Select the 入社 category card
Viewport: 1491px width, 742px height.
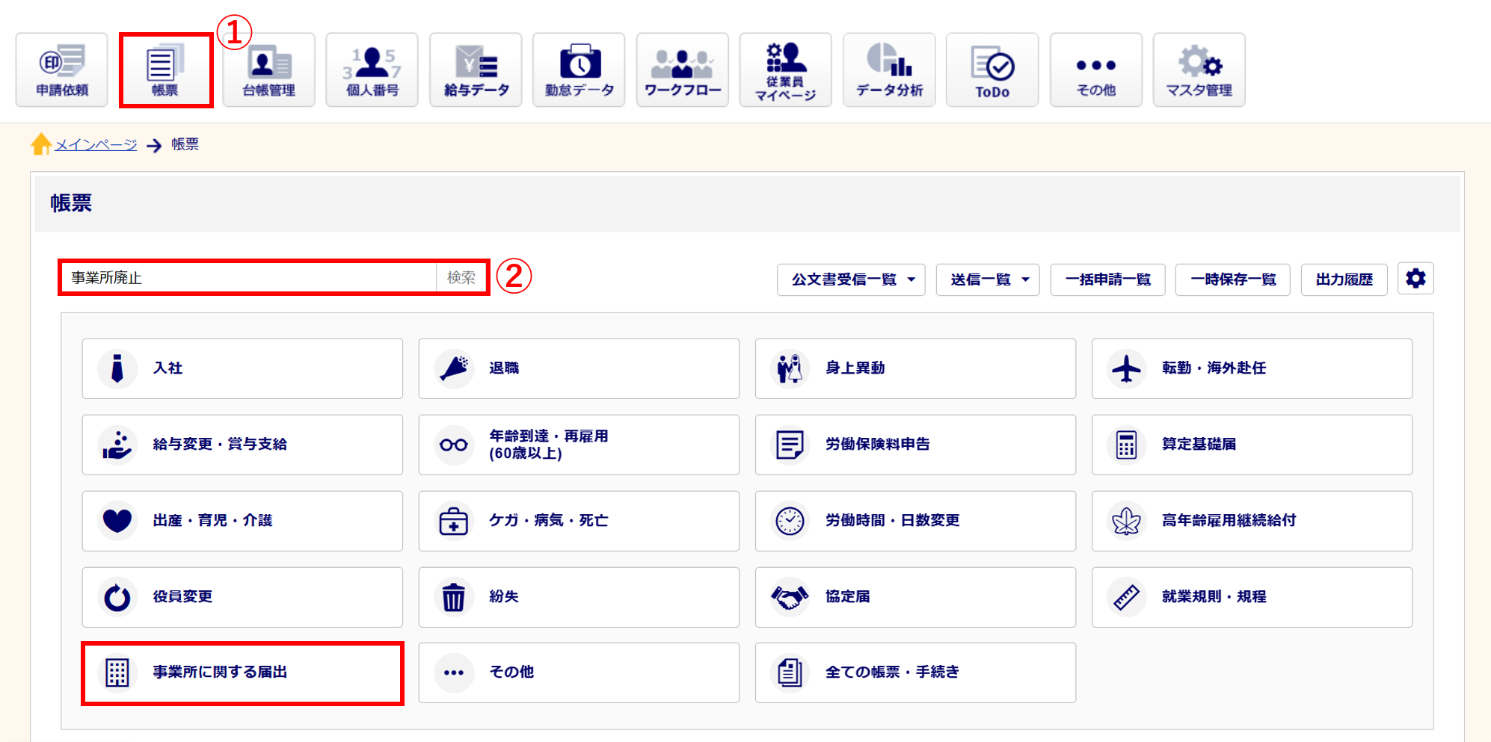click(242, 368)
